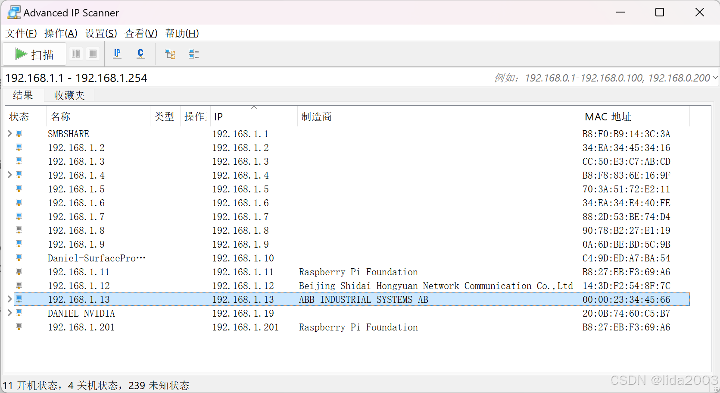Select the SMBSHARE name cell
This screenshot has width=720, height=393.
[69, 134]
